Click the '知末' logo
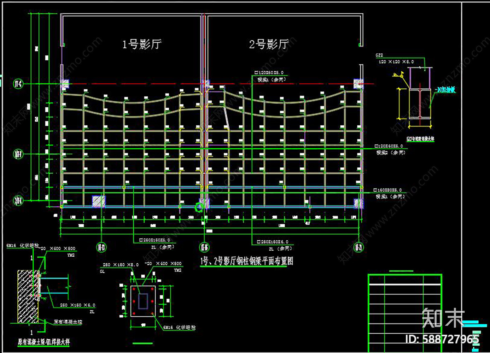490x353 pixels. (x=444, y=318)
